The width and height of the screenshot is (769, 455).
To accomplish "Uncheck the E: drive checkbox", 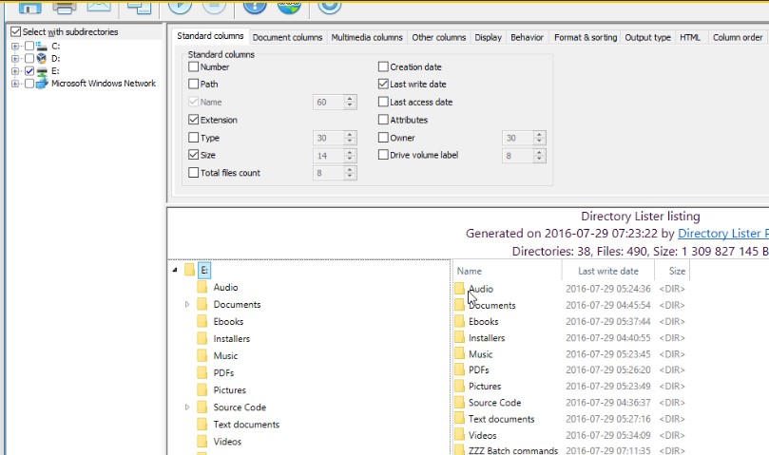I will (29, 71).
